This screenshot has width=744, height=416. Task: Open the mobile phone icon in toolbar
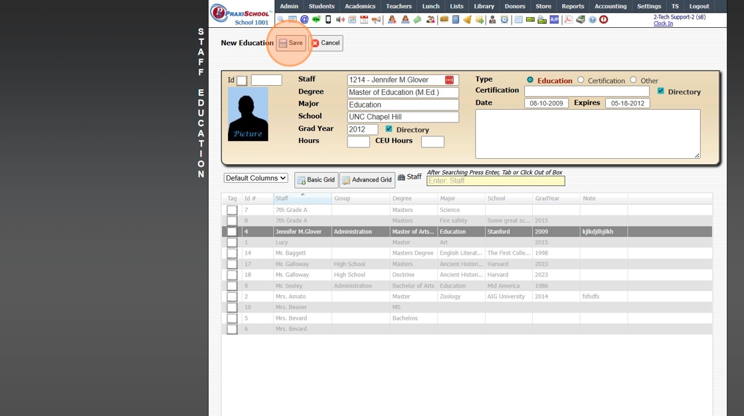coord(327,20)
